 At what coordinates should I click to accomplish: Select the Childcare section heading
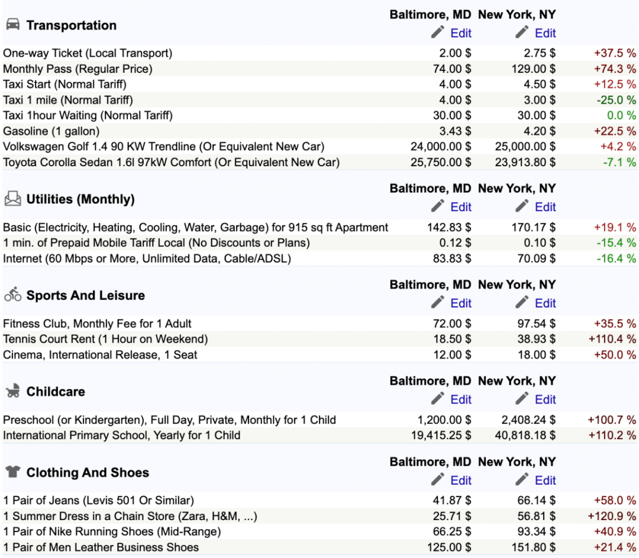pos(56,391)
